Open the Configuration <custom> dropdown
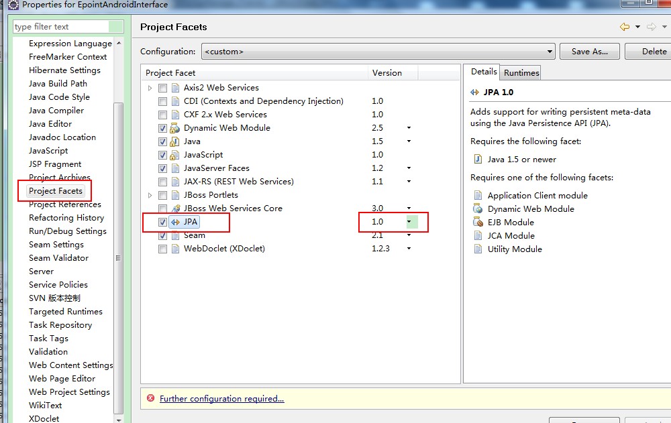The width and height of the screenshot is (671, 423). [378, 52]
